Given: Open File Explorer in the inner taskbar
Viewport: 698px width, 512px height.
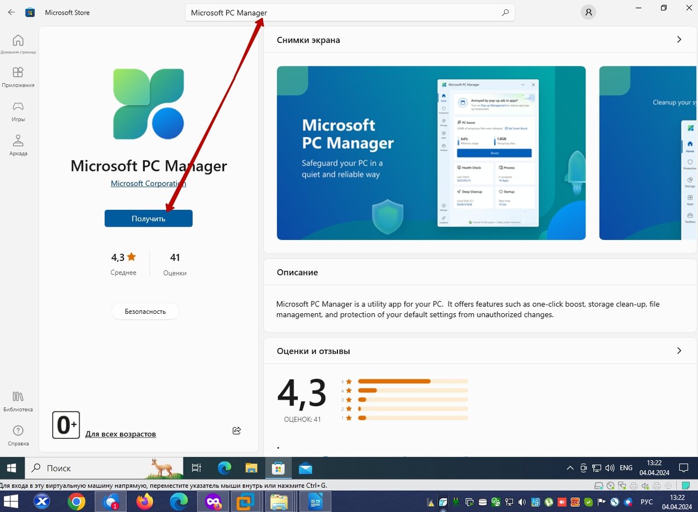Looking at the screenshot, I should pyautogui.click(x=251, y=468).
